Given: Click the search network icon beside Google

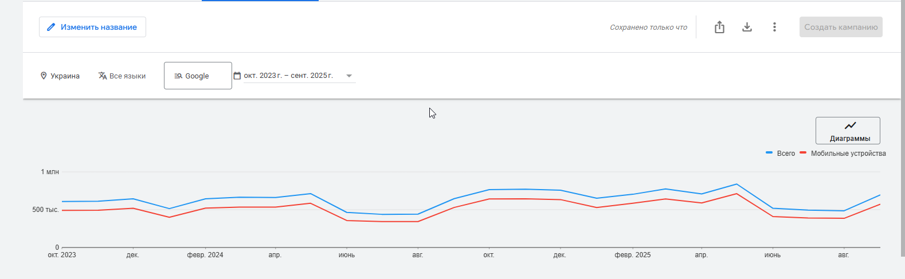Looking at the screenshot, I should pos(178,76).
